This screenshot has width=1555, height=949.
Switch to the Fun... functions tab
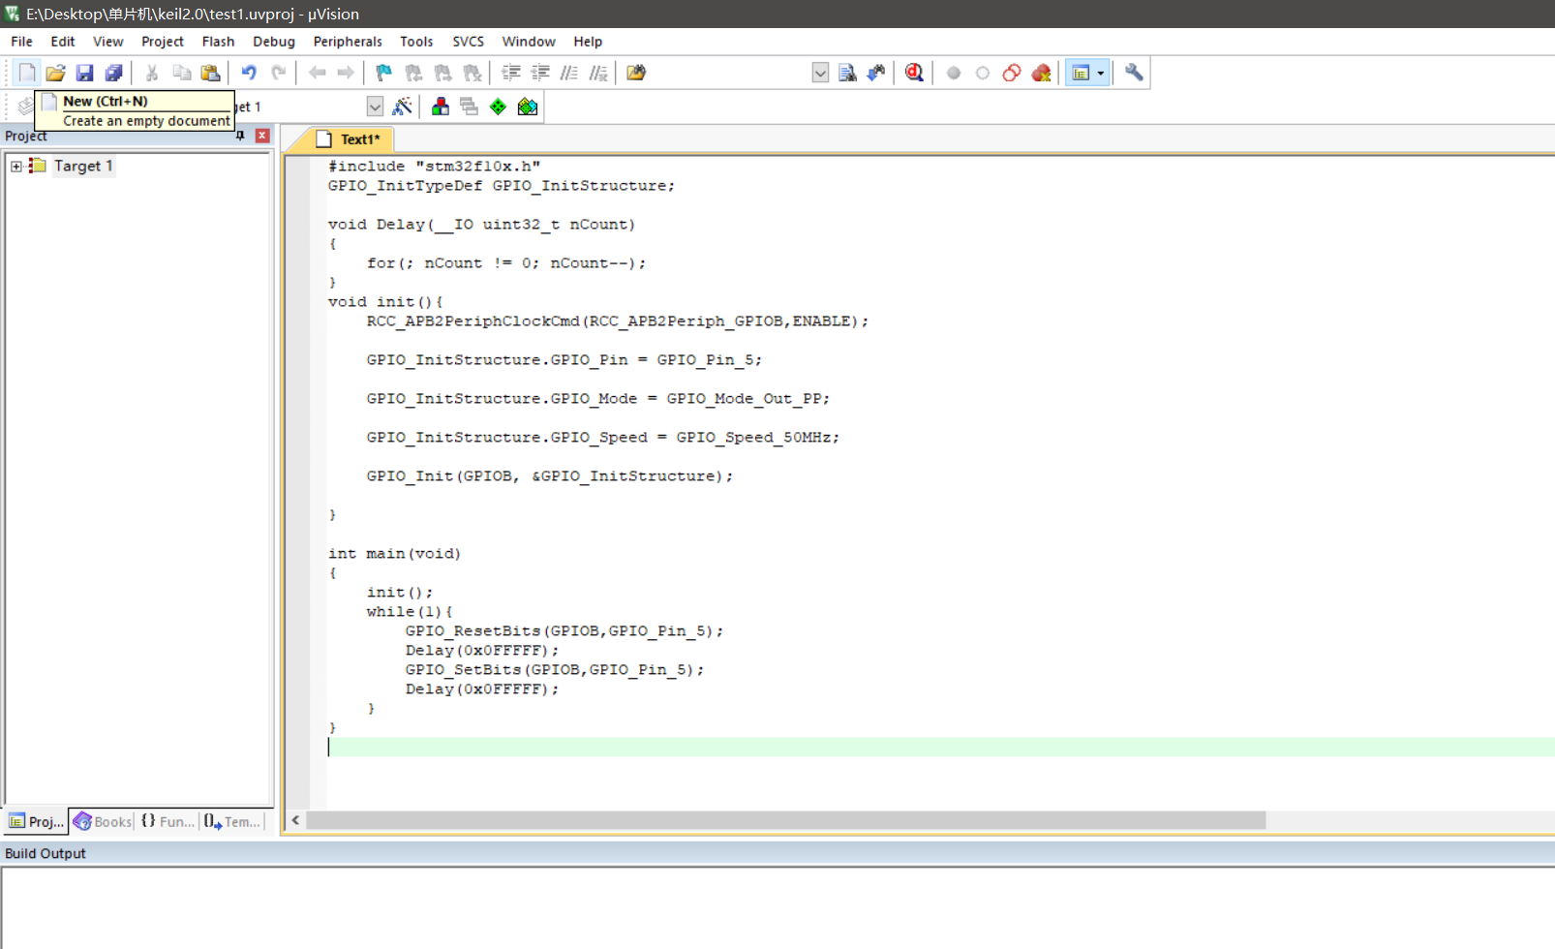[168, 821]
